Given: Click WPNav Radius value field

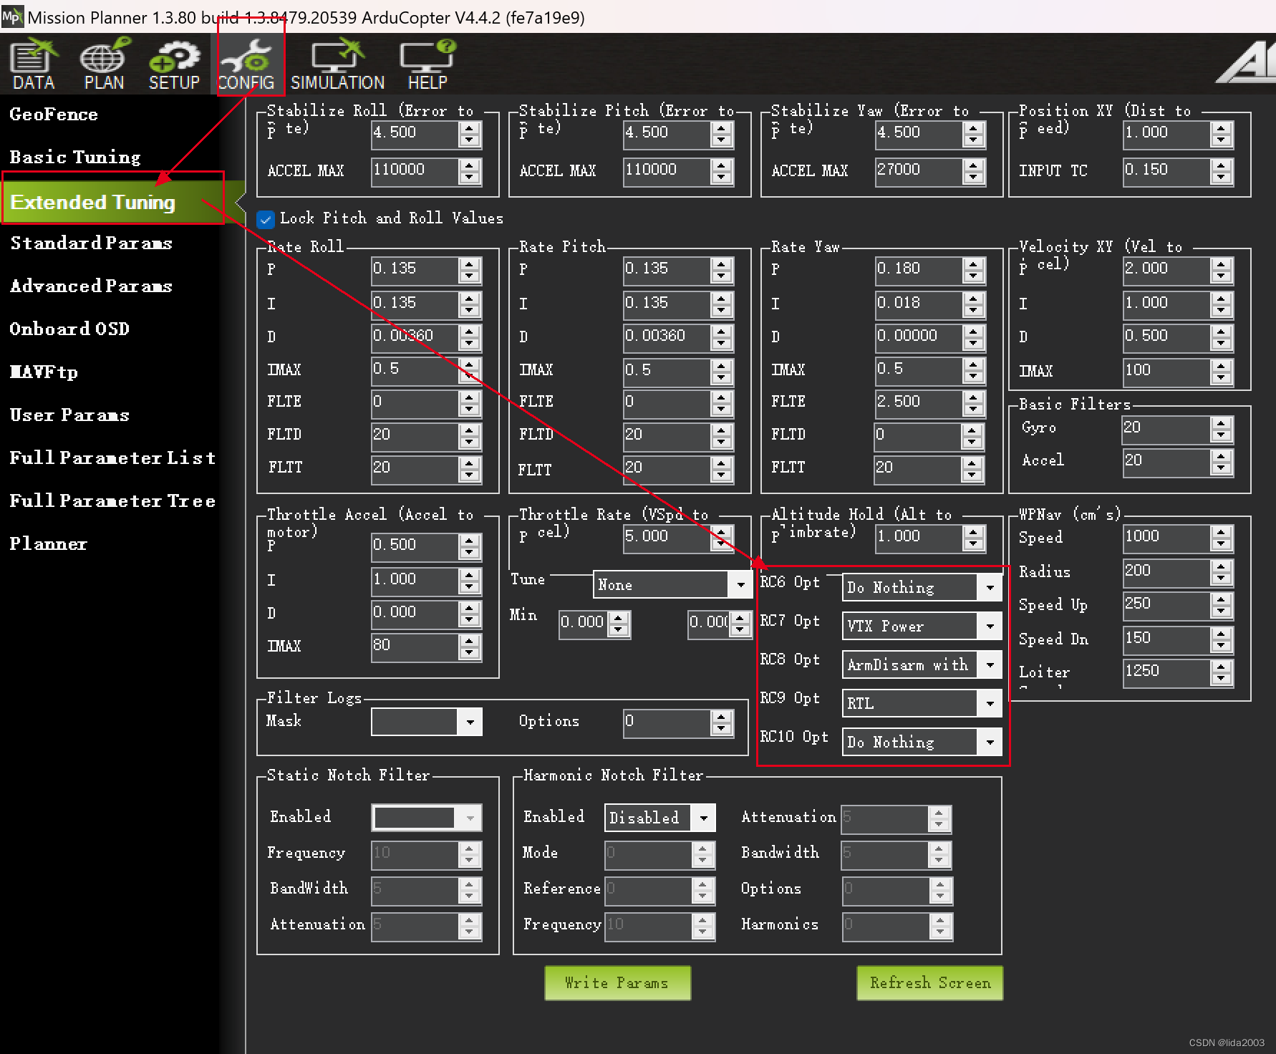Looking at the screenshot, I should (x=1166, y=571).
